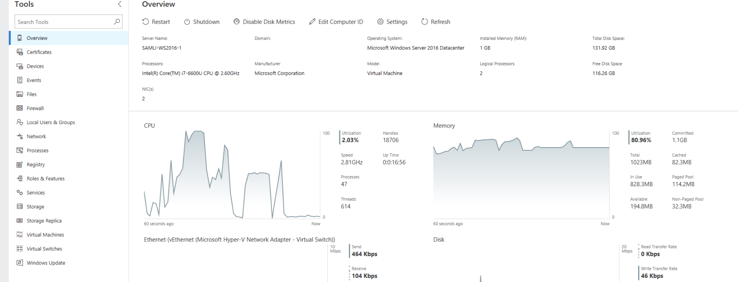Go to Windows Update label in list
The image size is (738, 282).
pos(46,263)
